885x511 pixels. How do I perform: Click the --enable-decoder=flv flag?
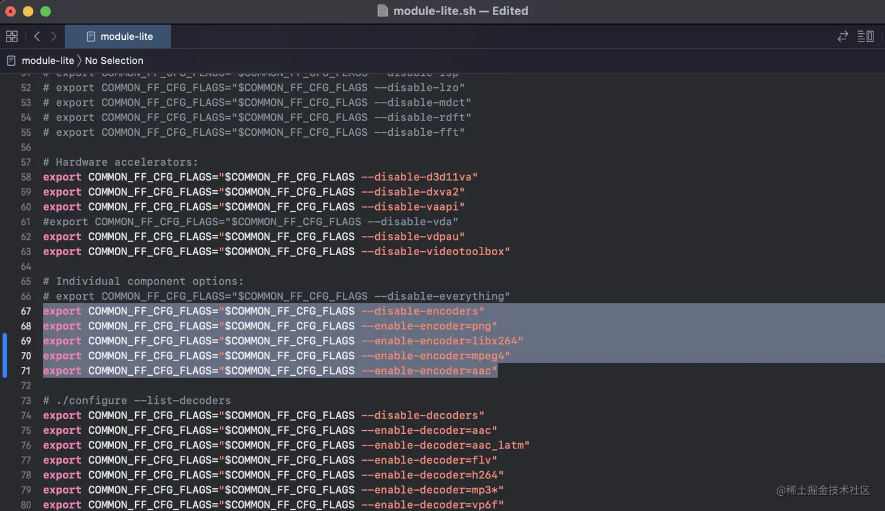click(x=426, y=460)
